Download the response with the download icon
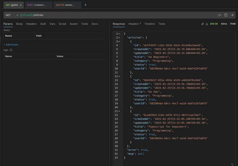 click(x=207, y=24)
